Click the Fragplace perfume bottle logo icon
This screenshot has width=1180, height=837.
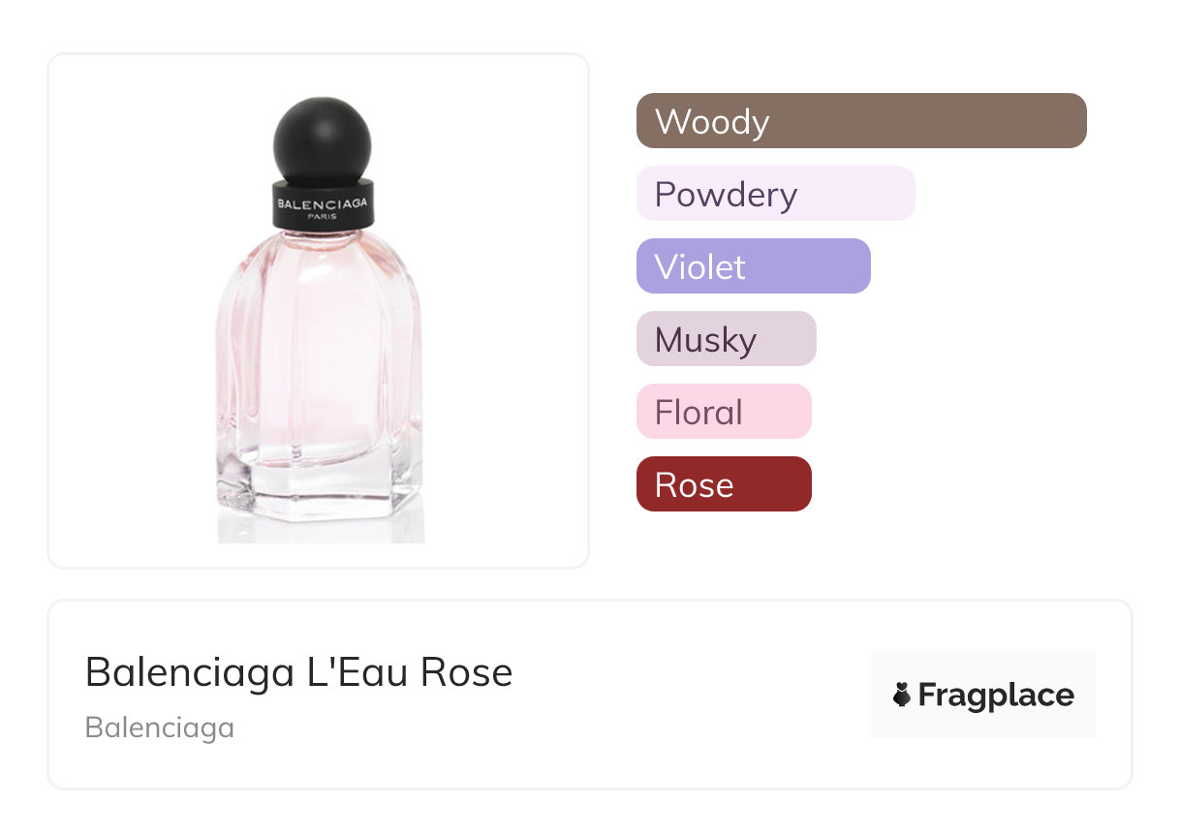pos(902,695)
